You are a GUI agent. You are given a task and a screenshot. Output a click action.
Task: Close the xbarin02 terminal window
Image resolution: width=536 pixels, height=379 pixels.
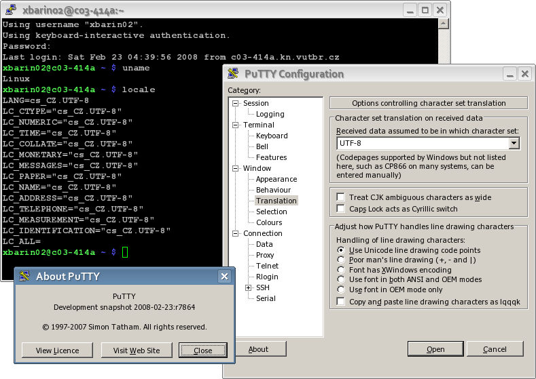440,10
